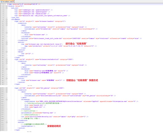Collapse the <condition> fold on line 31

tap(7, 61)
